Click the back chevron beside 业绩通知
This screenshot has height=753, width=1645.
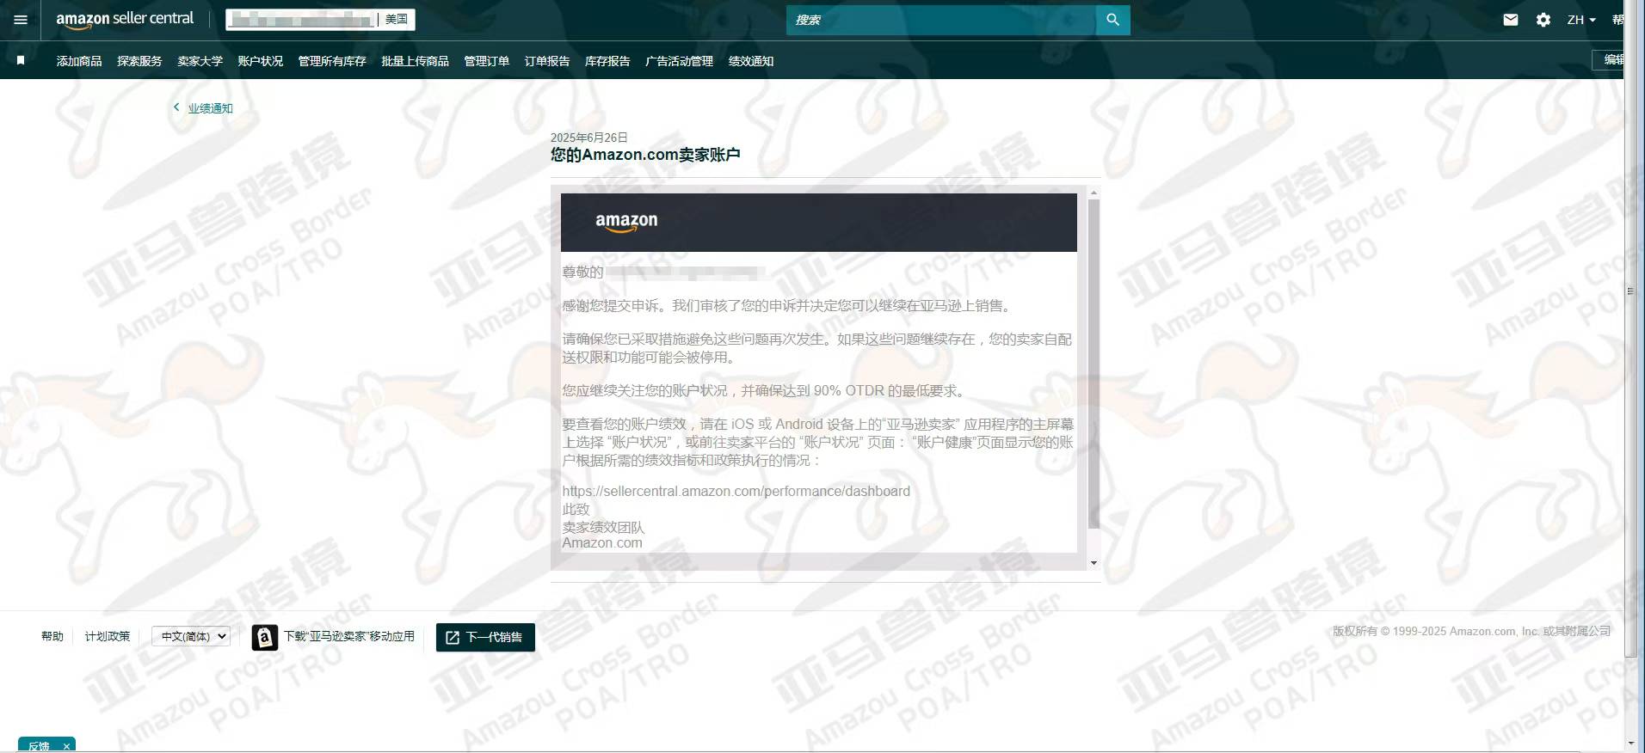(176, 107)
